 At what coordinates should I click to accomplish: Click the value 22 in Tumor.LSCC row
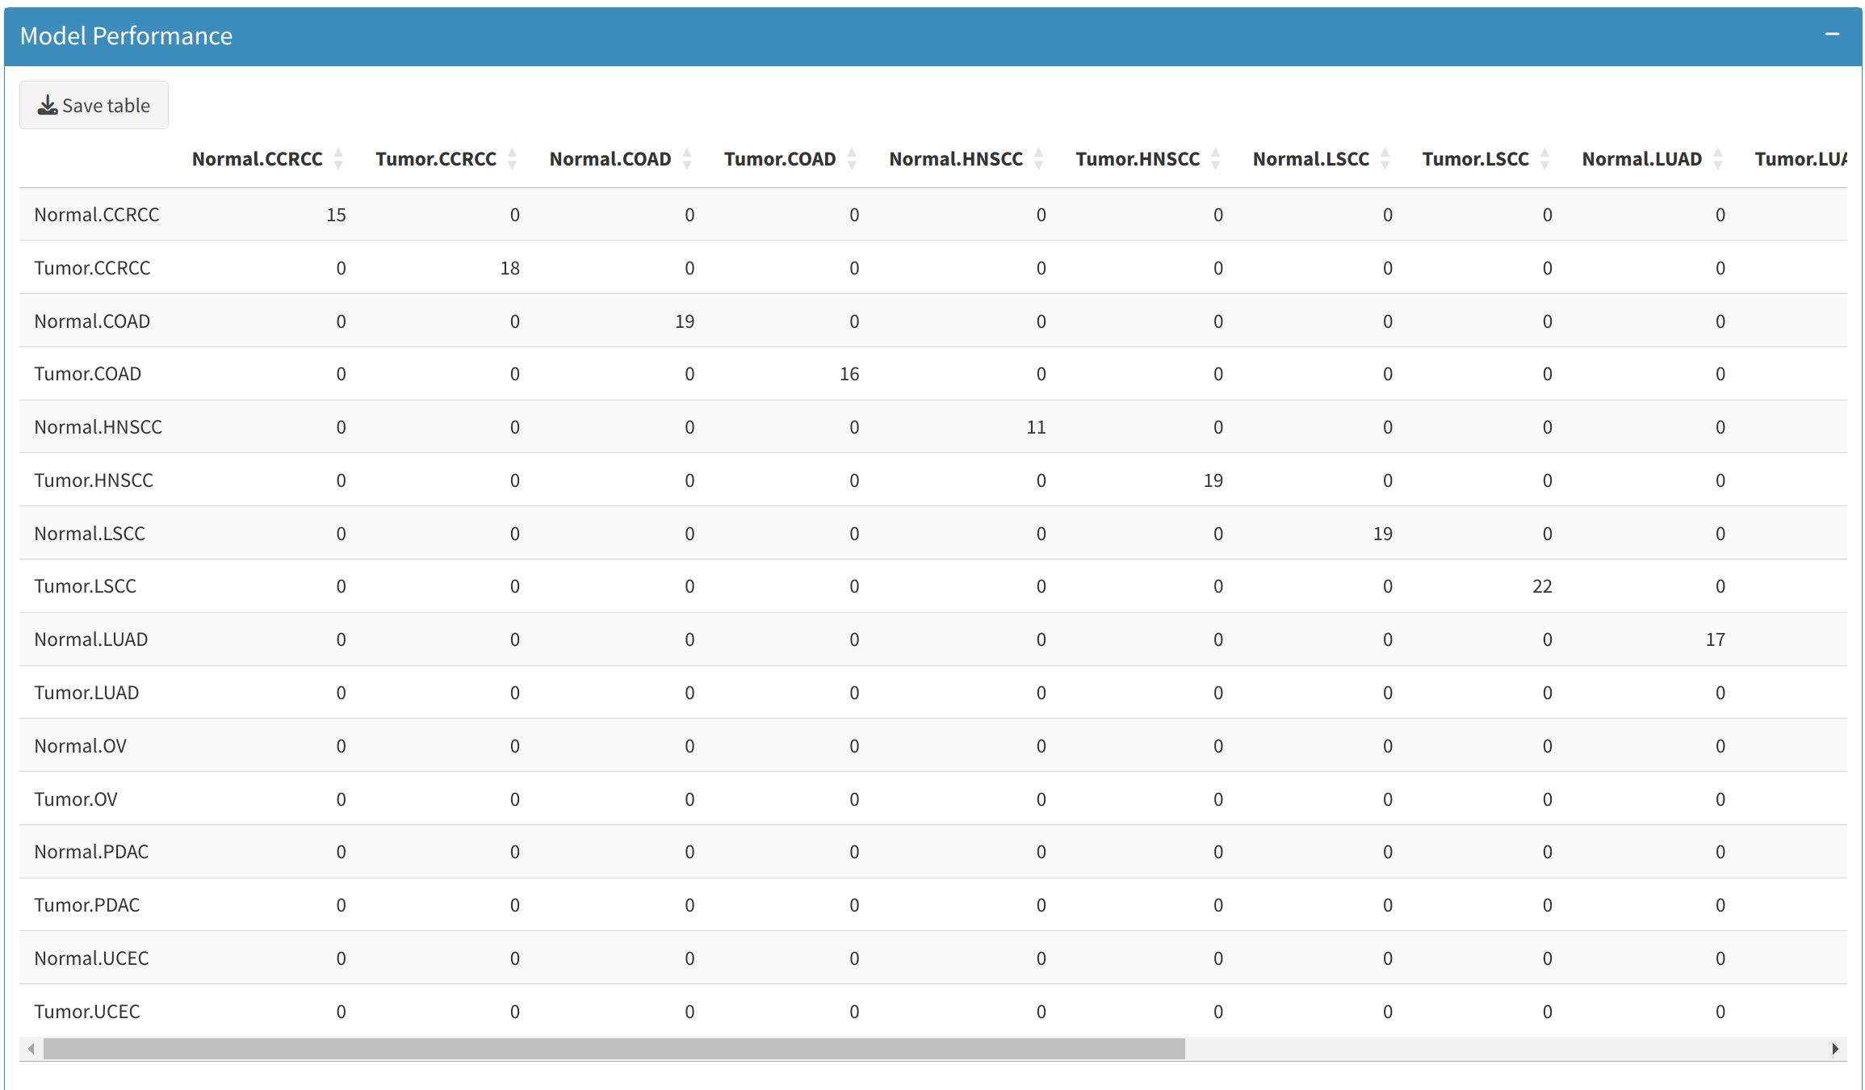pyautogui.click(x=1542, y=586)
